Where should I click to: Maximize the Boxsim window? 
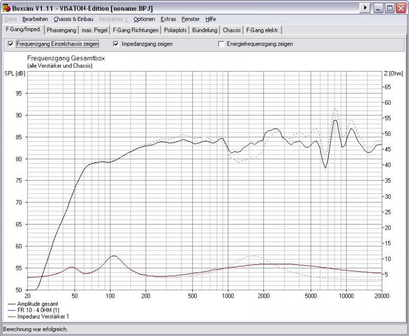point(389,8)
